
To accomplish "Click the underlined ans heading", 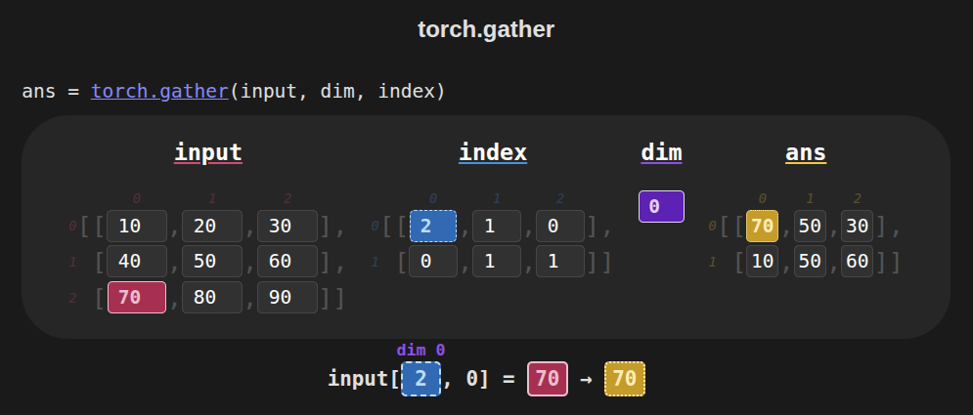I will (x=806, y=152).
